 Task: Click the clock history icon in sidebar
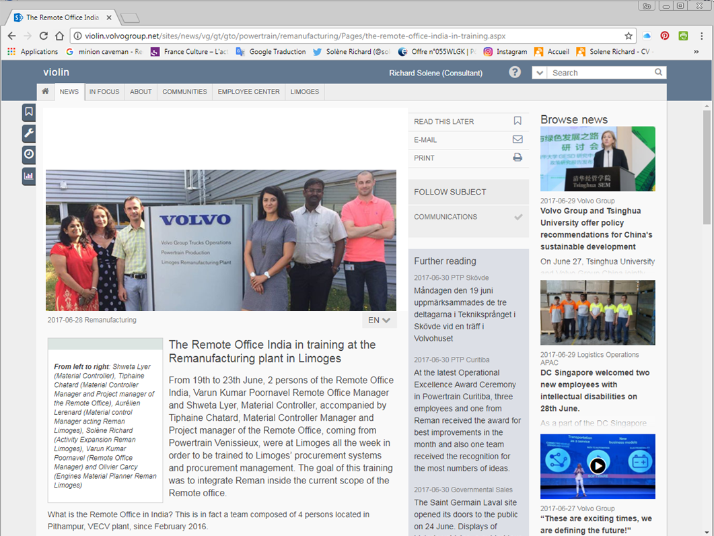pos(29,154)
